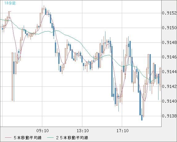Click the 0.9138 price axis label
Screen dimensions: 177x142
pyautogui.click(x=169, y=116)
